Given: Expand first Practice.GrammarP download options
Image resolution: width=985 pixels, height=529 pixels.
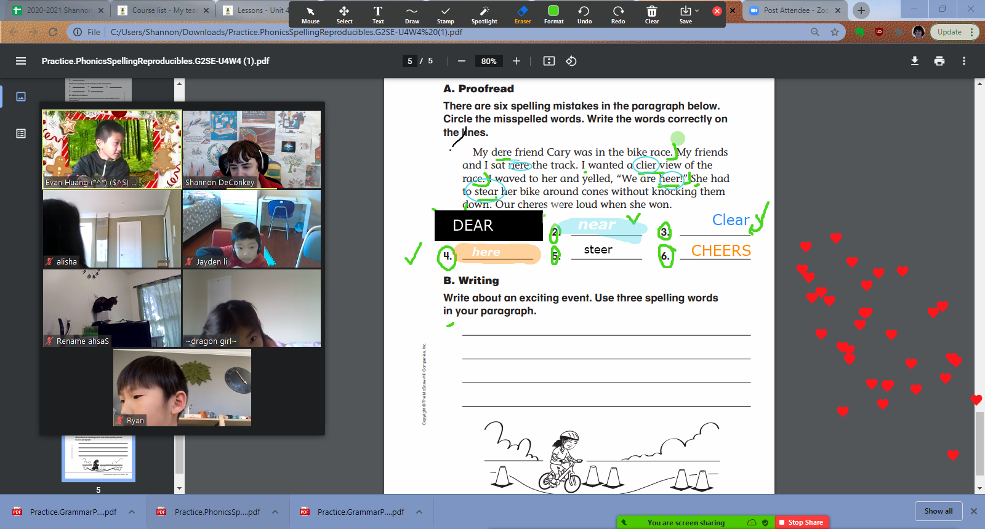Looking at the screenshot, I should pyautogui.click(x=132, y=512).
